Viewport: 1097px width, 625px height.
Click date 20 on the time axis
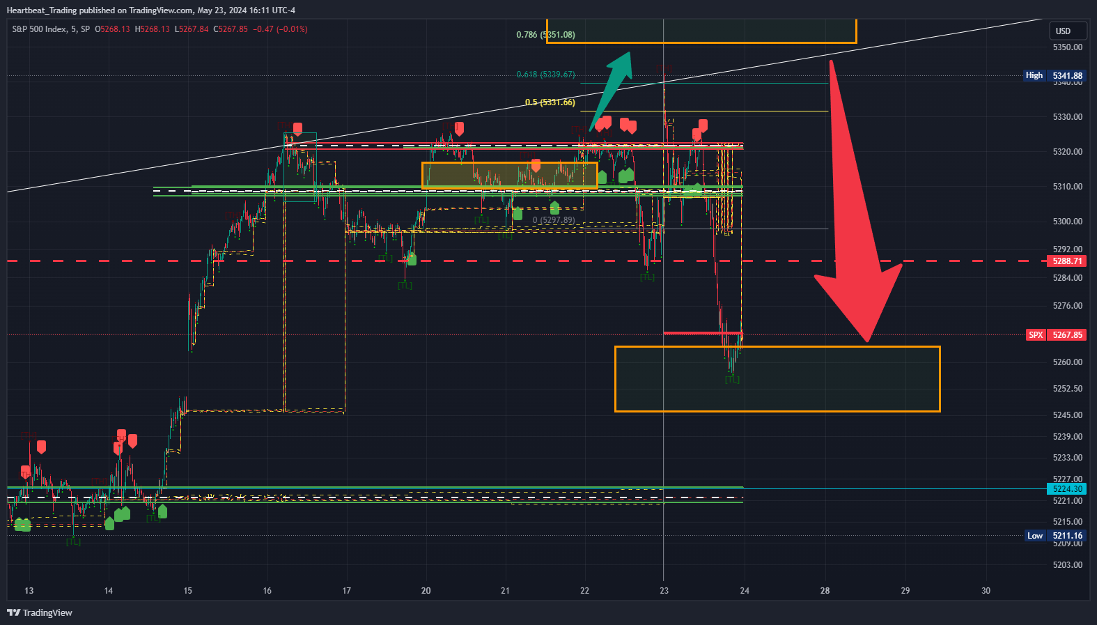tap(426, 591)
